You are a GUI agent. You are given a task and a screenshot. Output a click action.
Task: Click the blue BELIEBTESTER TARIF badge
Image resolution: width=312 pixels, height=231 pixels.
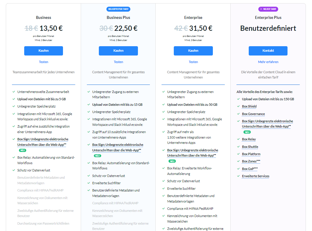tap(118, 9)
